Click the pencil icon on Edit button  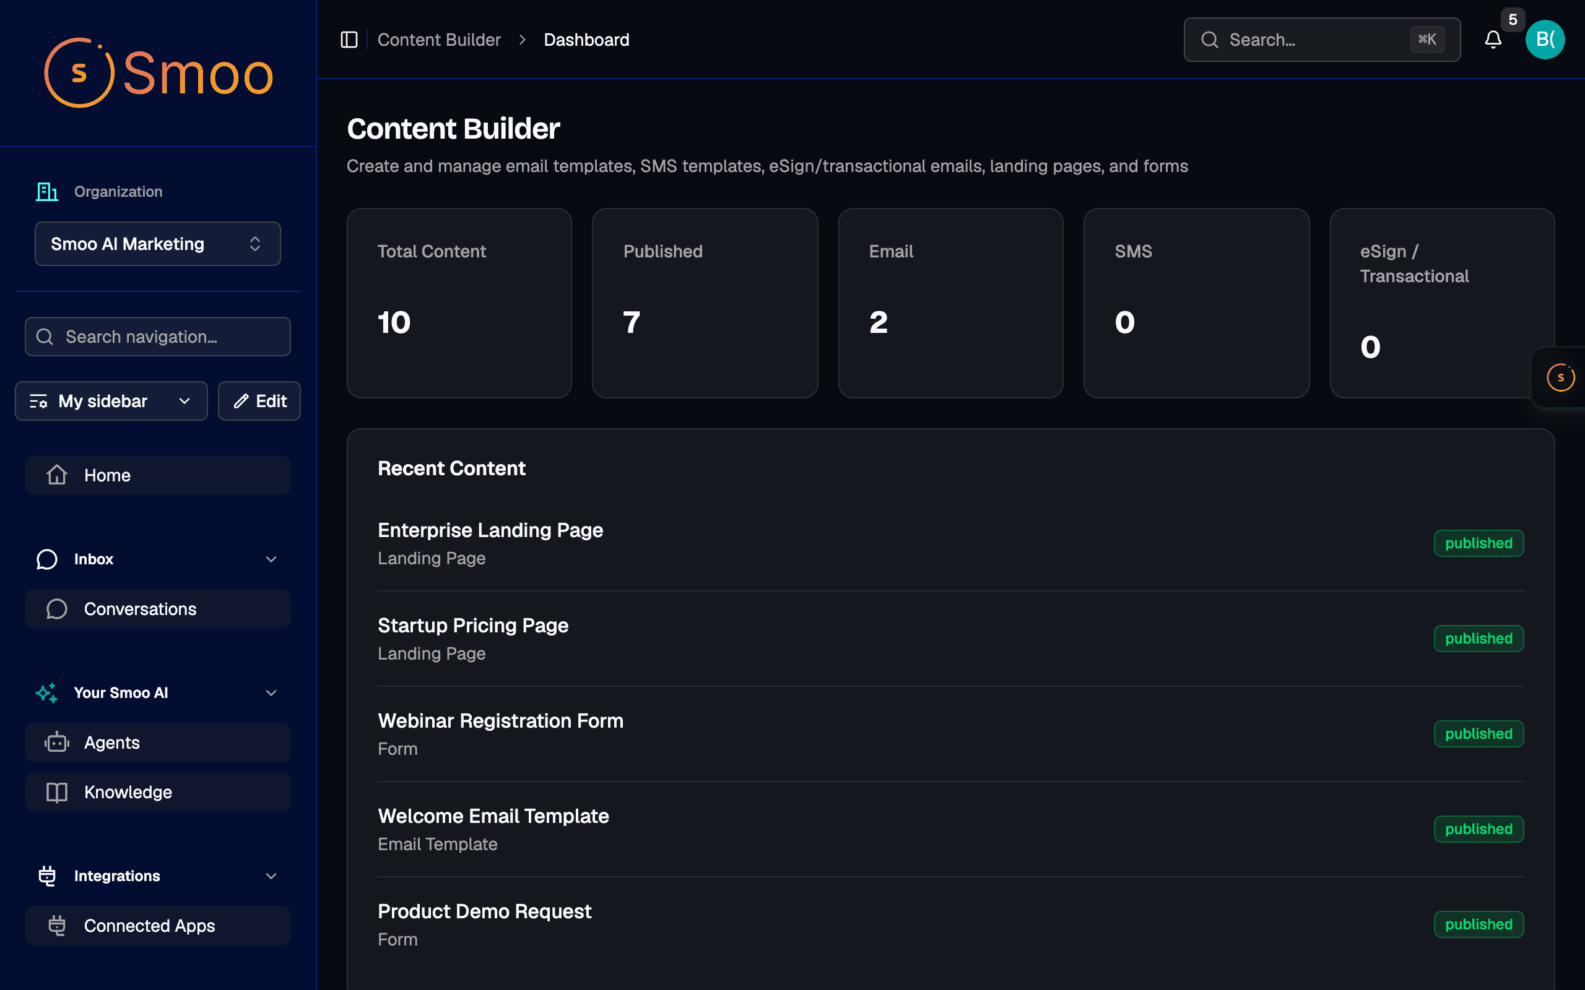pos(241,402)
